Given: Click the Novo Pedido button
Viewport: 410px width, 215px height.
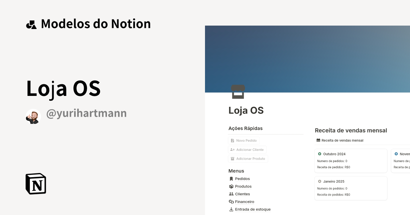Looking at the screenshot, I should tap(244, 140).
